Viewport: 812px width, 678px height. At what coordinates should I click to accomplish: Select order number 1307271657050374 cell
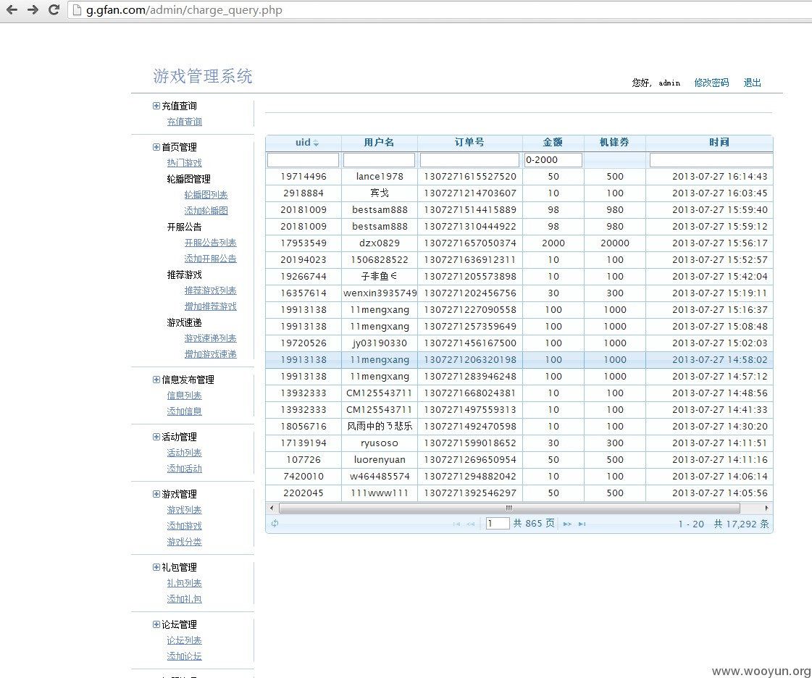[469, 243]
